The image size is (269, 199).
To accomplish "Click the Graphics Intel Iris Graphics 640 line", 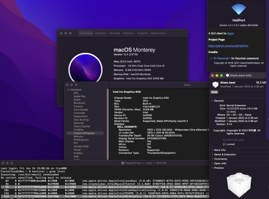I will coord(139,79).
